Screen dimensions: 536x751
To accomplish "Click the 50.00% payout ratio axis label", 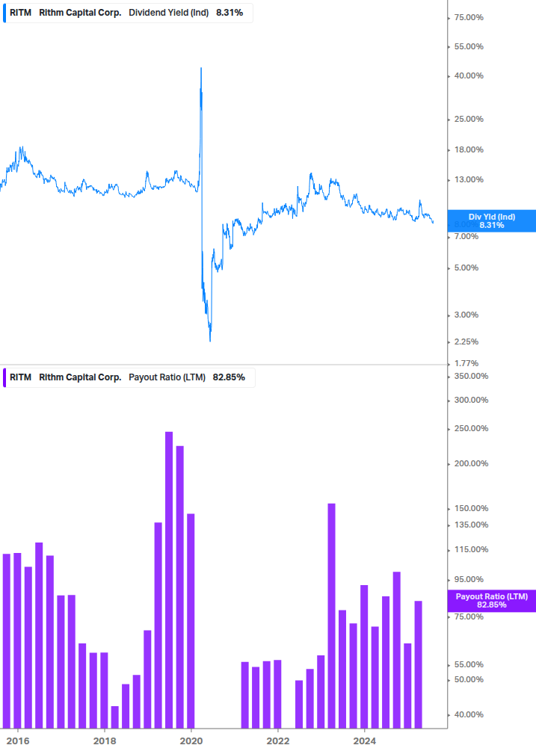I will pyautogui.click(x=469, y=679).
